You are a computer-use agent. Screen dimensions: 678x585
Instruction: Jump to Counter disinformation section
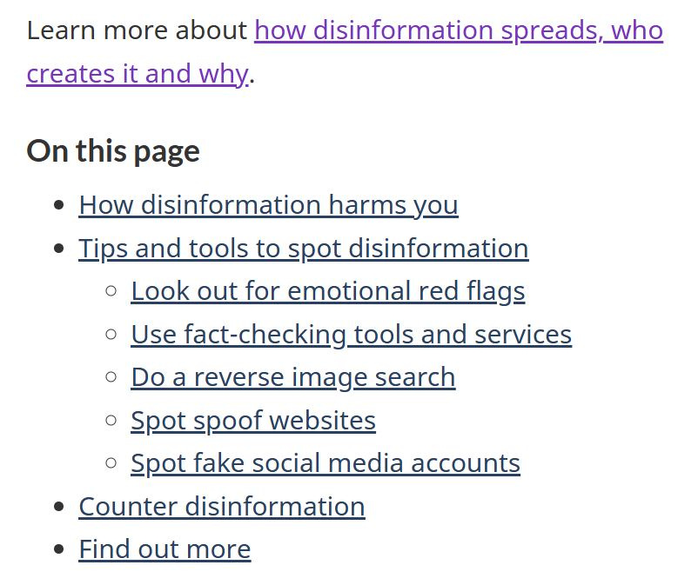[x=222, y=507]
